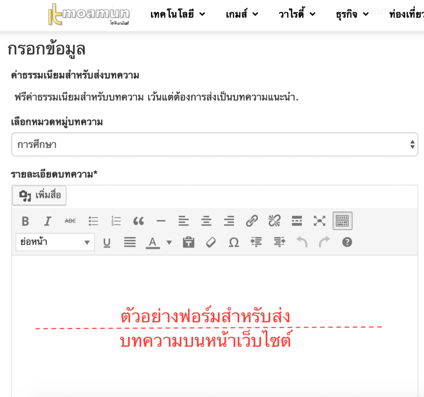
Task: Toggle the toolbar kitchen sink icon
Action: [x=342, y=221]
